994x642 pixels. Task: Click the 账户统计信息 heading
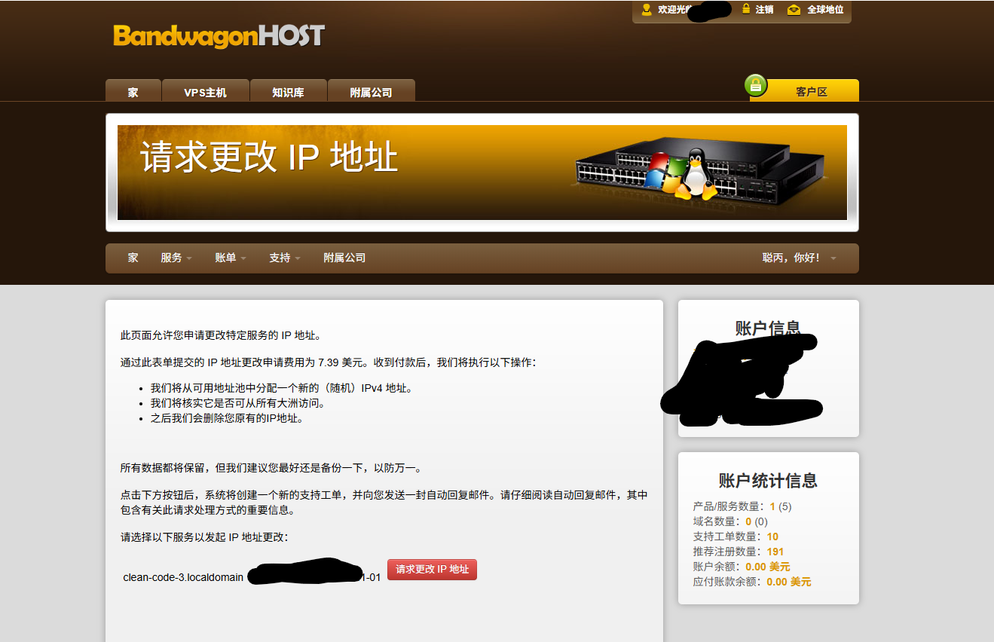click(768, 481)
